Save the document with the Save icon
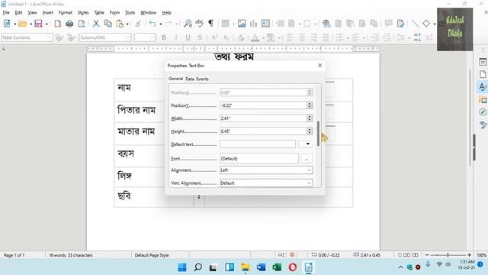This screenshot has height=275, width=488. (38, 24)
